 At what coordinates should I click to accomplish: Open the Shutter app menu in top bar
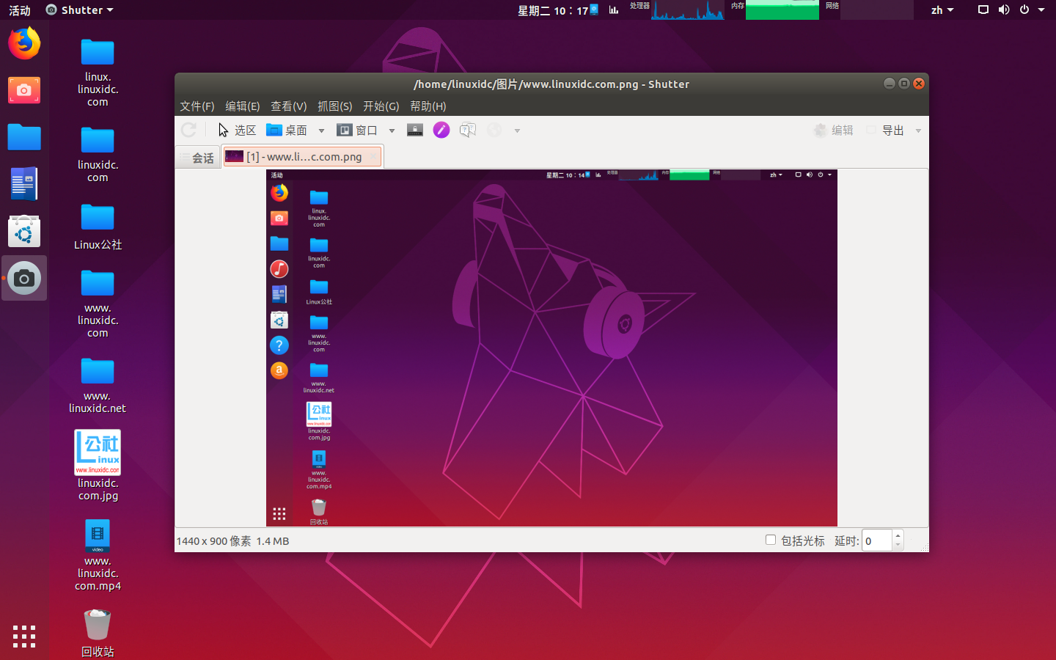coord(79,10)
